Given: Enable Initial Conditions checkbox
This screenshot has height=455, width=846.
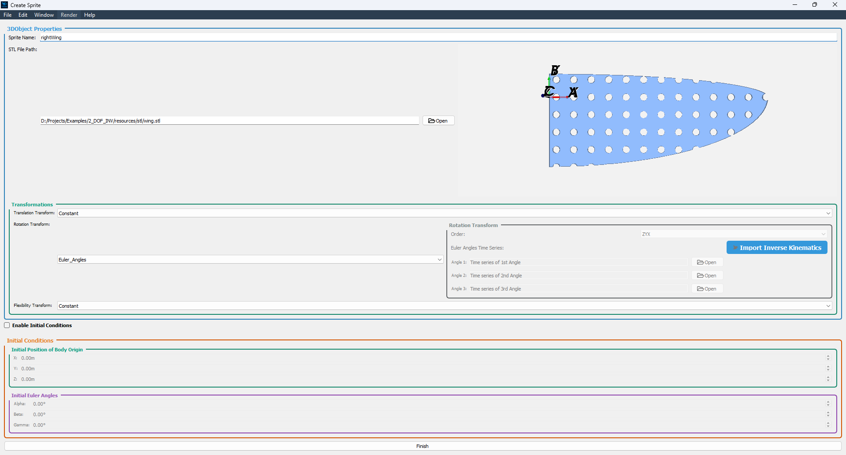Looking at the screenshot, I should (x=7, y=325).
